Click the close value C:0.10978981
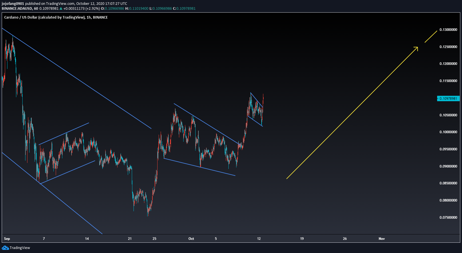The image size is (462, 253). [x=184, y=9]
